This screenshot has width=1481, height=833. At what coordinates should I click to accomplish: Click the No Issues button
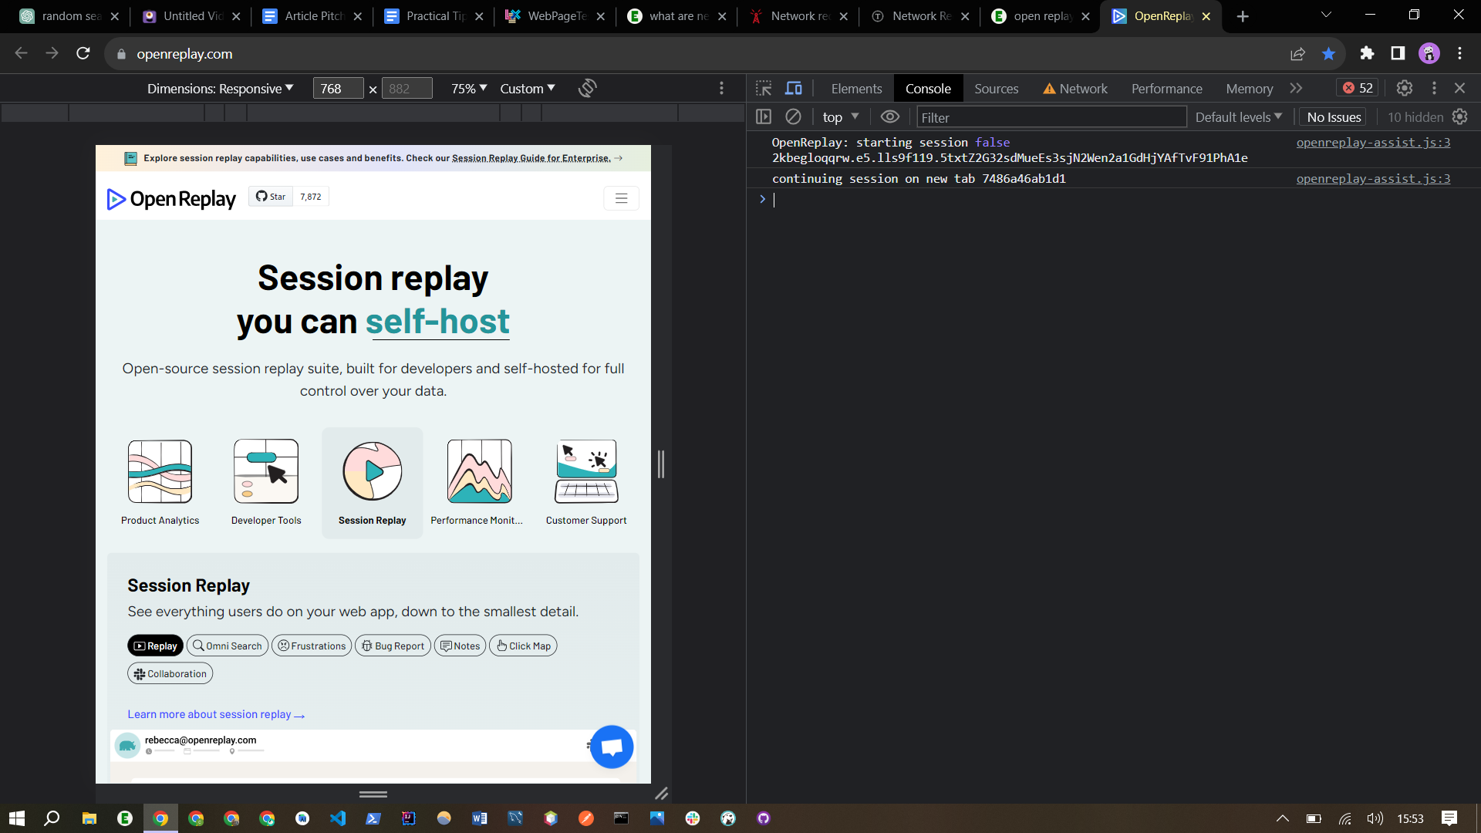1334,117
